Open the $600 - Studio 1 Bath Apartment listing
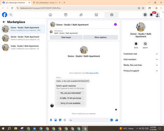This screenshot has height=131, width=164. pyautogui.click(x=66, y=33)
